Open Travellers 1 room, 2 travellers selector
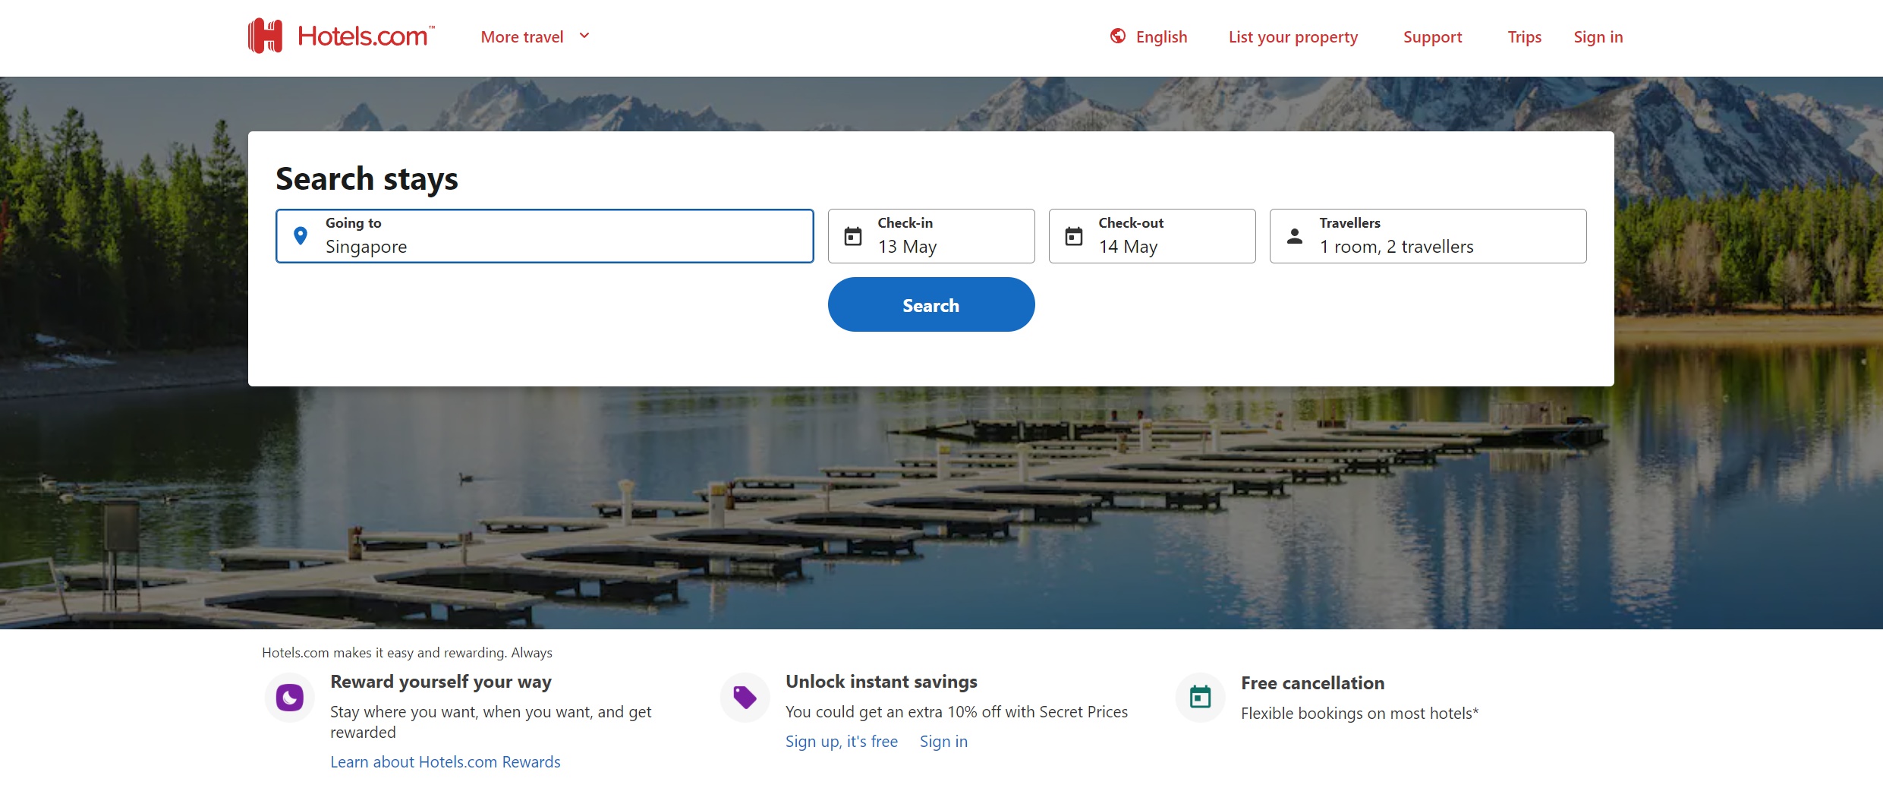This screenshot has height=791, width=1883. coord(1428,236)
